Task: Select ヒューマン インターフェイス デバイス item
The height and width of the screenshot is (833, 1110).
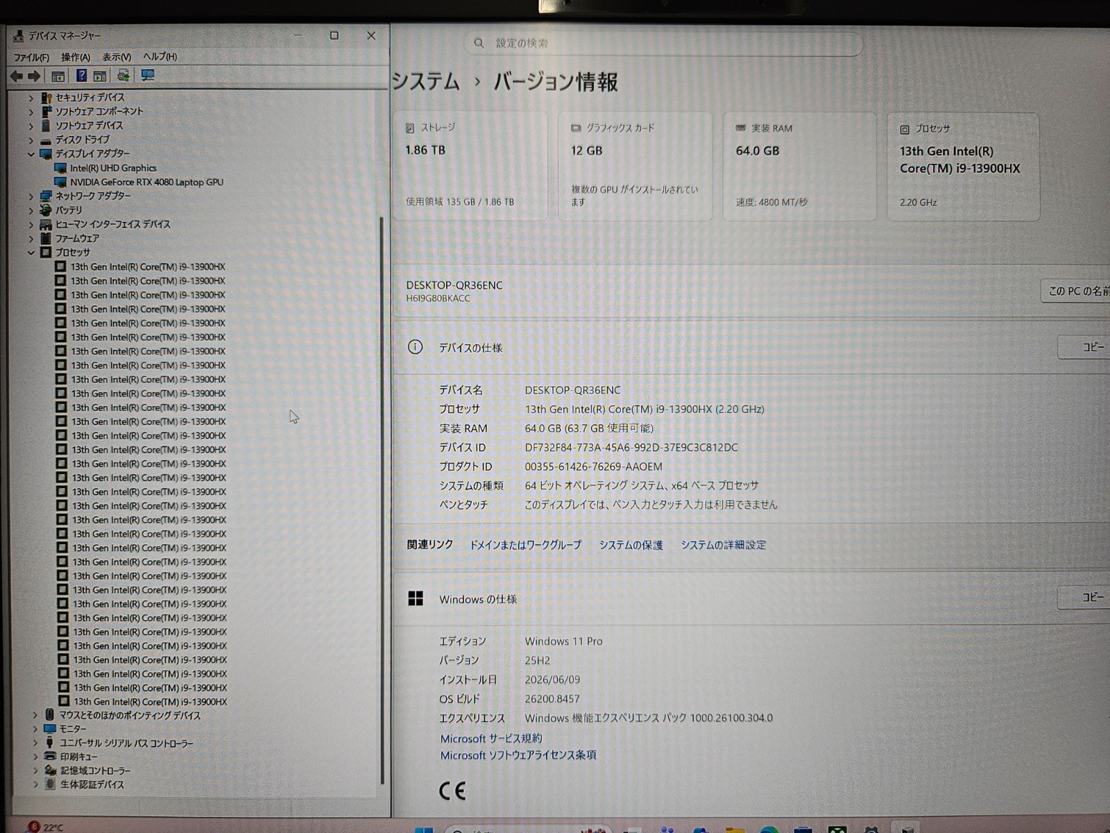Action: pyautogui.click(x=112, y=224)
